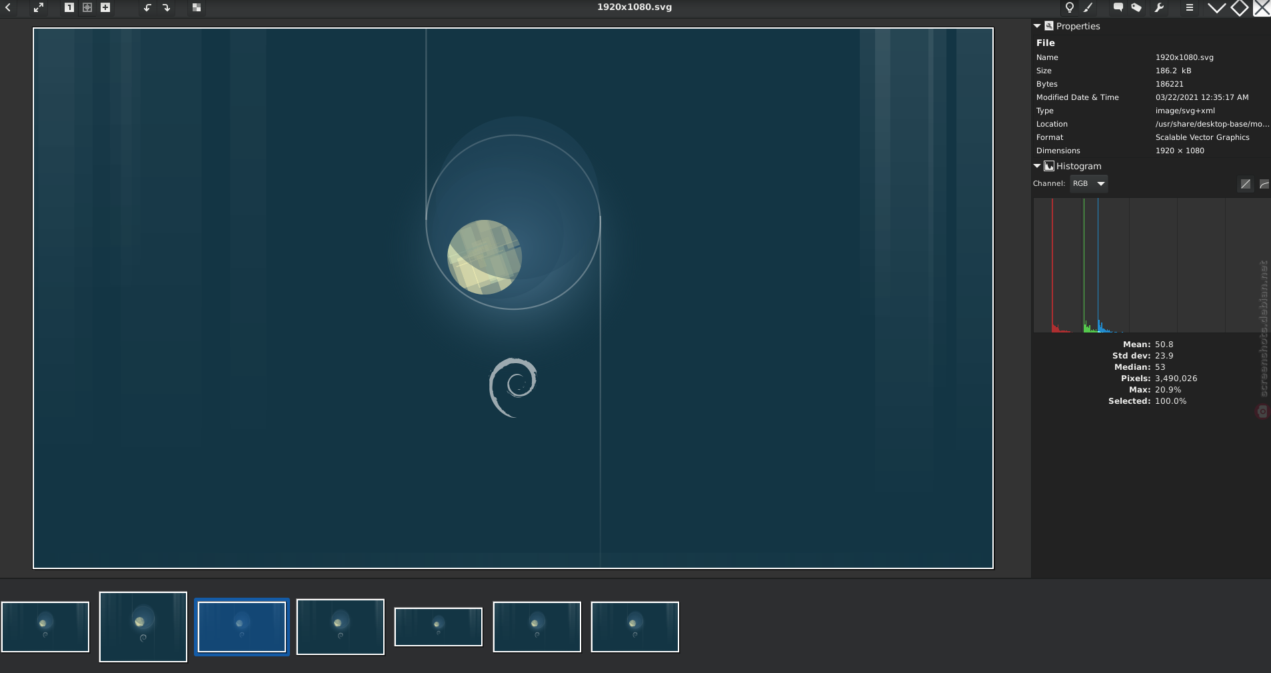Open image editing tools brush icon
The width and height of the screenshot is (1271, 673).
point(1088,7)
